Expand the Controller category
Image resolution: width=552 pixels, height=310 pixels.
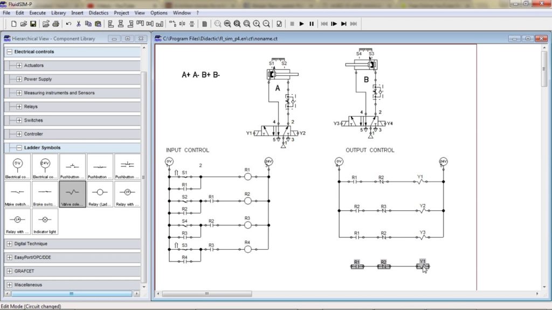pyautogui.click(x=19, y=134)
